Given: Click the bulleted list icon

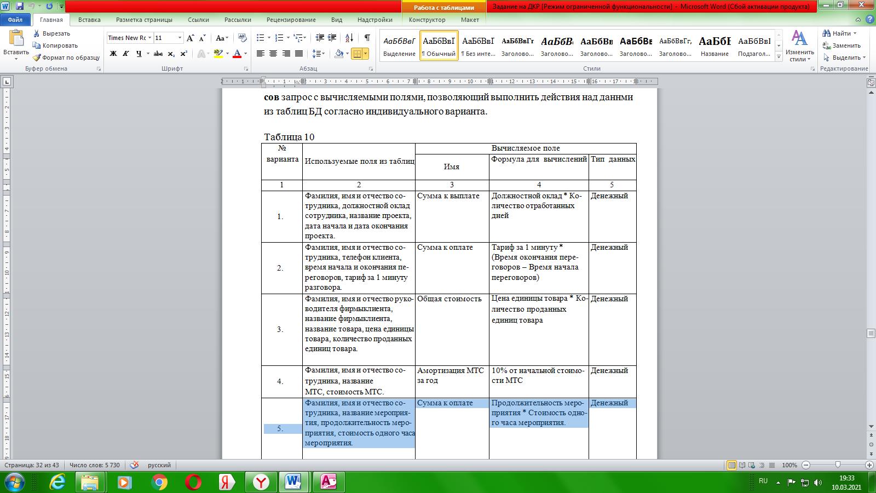Looking at the screenshot, I should (x=260, y=38).
